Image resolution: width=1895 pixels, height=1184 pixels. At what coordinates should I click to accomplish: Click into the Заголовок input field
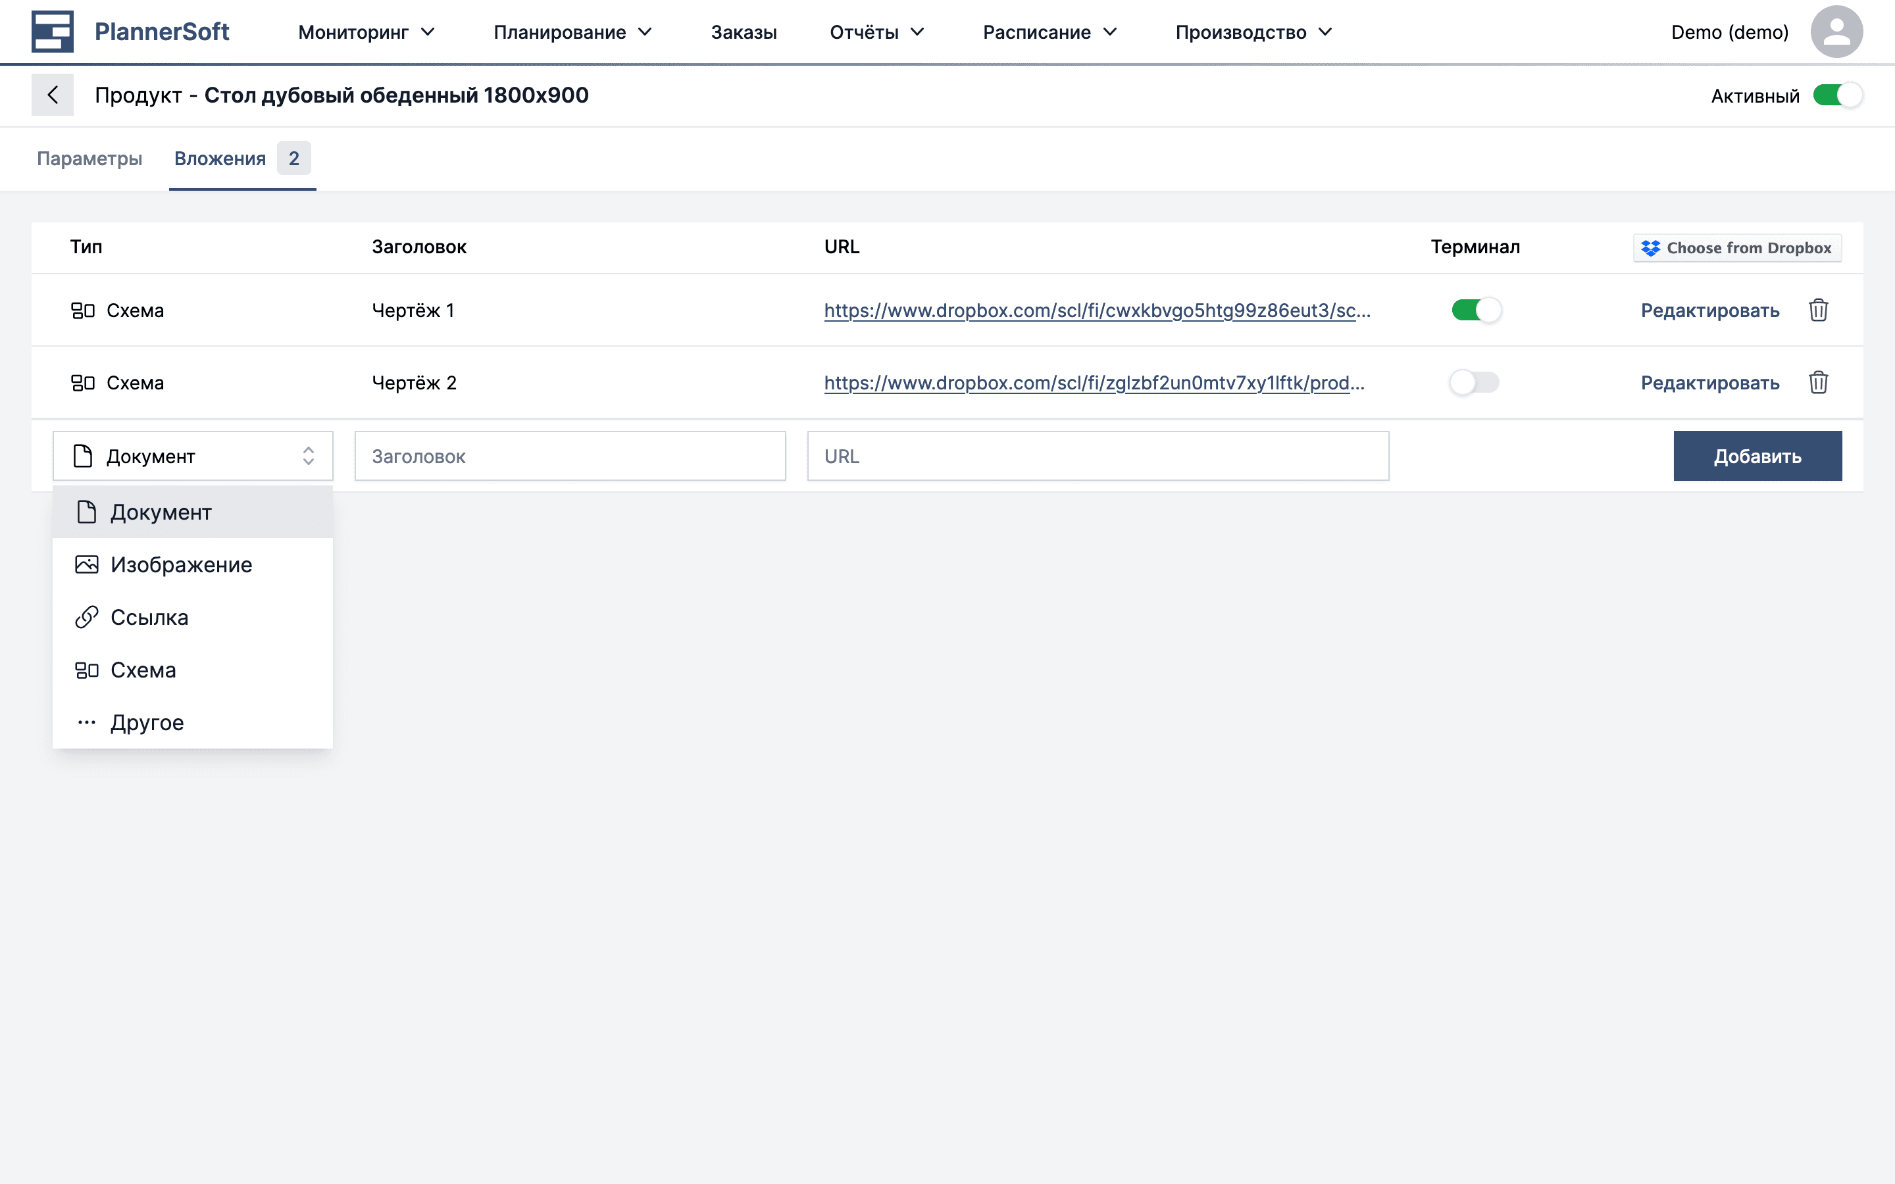coord(569,456)
